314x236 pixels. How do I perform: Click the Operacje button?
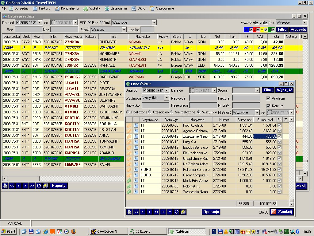tap(211, 212)
